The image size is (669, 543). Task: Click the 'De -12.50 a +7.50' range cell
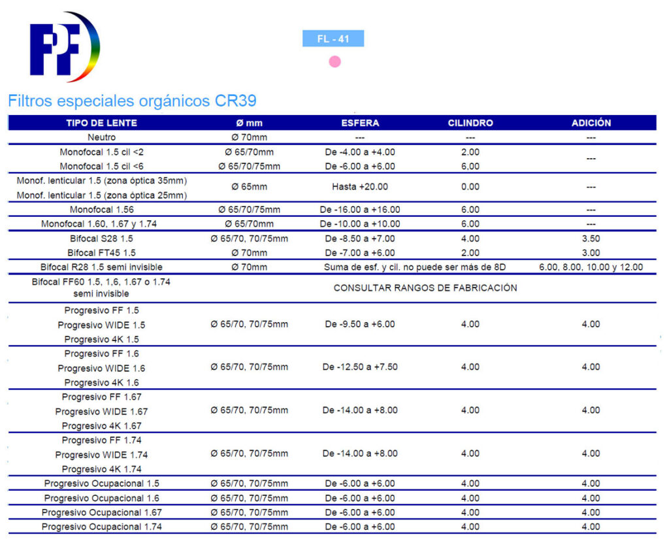point(360,367)
